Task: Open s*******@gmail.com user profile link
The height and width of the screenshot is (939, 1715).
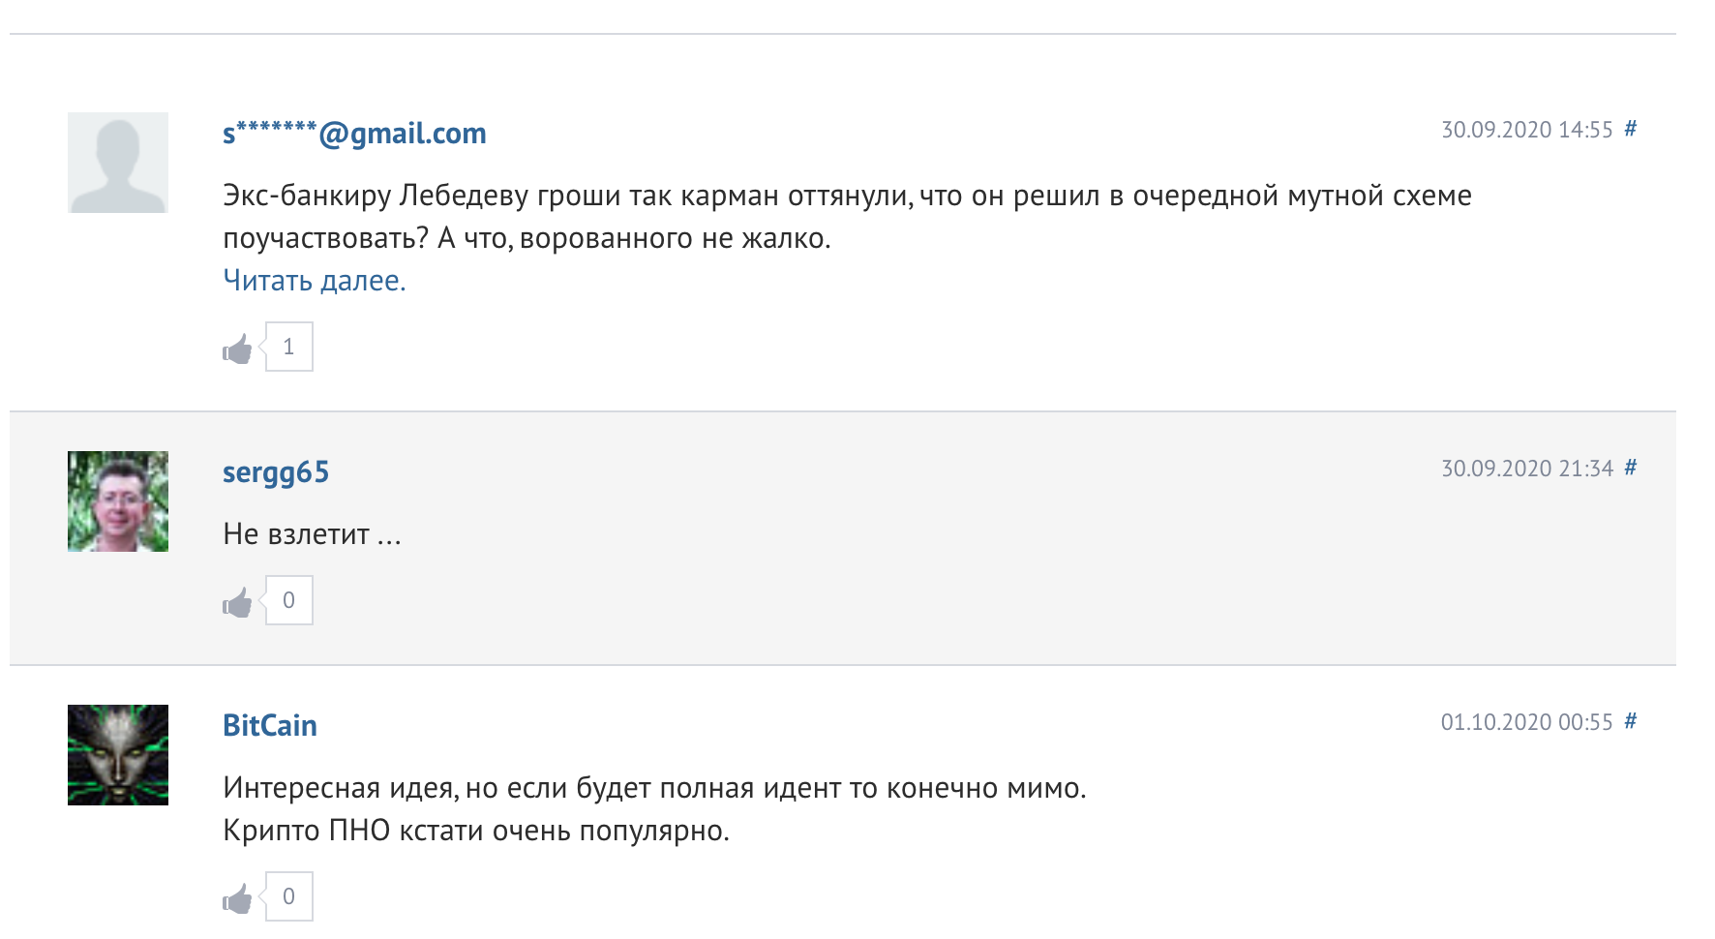Action: [354, 134]
